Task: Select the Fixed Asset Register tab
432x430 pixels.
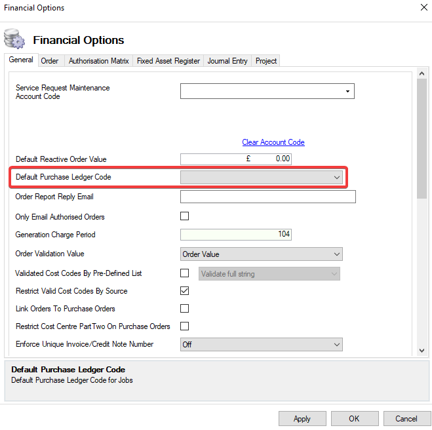Action: click(x=168, y=61)
